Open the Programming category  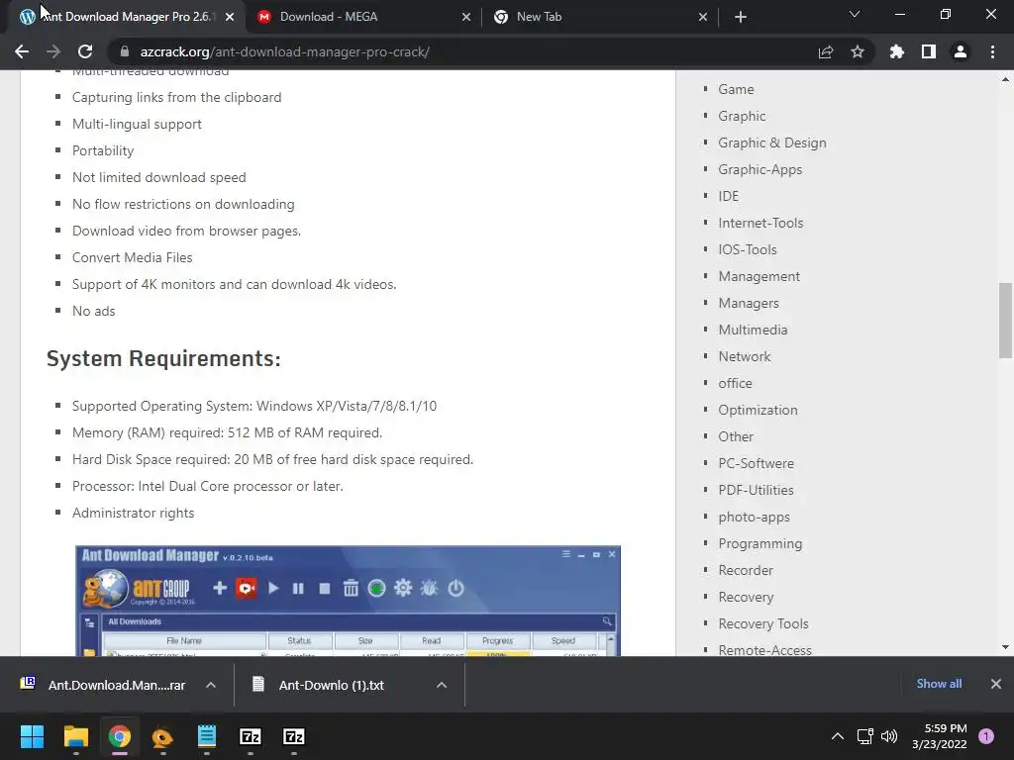coord(760,543)
